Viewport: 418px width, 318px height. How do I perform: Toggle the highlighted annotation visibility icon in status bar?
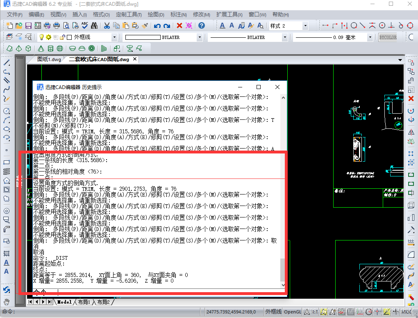[x=324, y=311]
